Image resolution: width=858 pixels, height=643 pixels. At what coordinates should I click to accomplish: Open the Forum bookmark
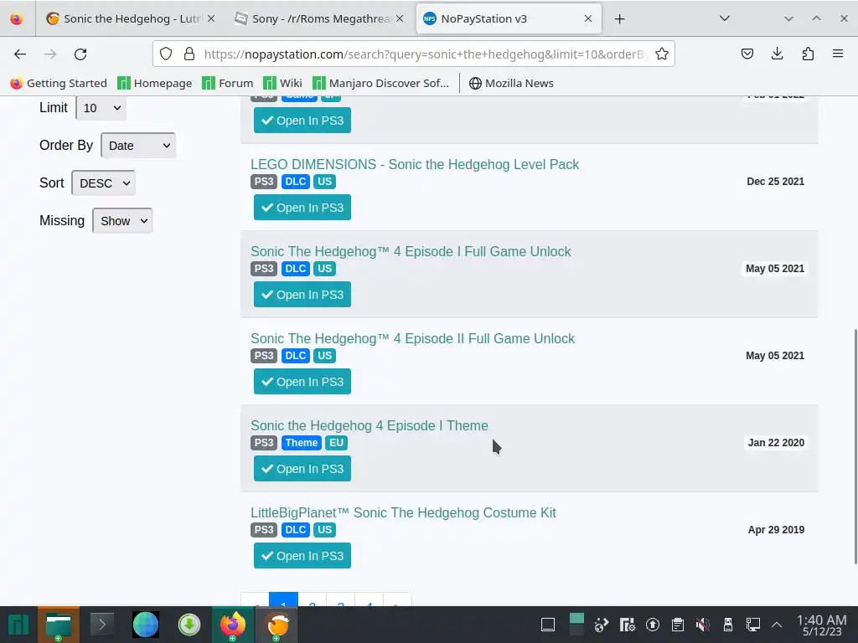(228, 83)
